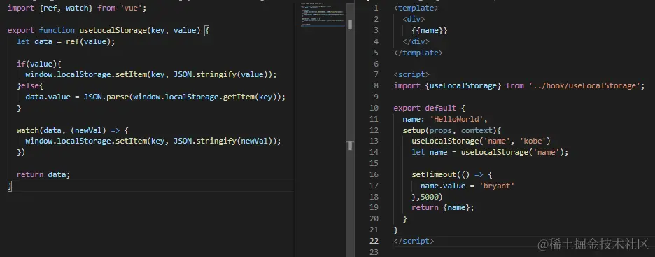Click the export function useLocalStorage declaration line

108,31
